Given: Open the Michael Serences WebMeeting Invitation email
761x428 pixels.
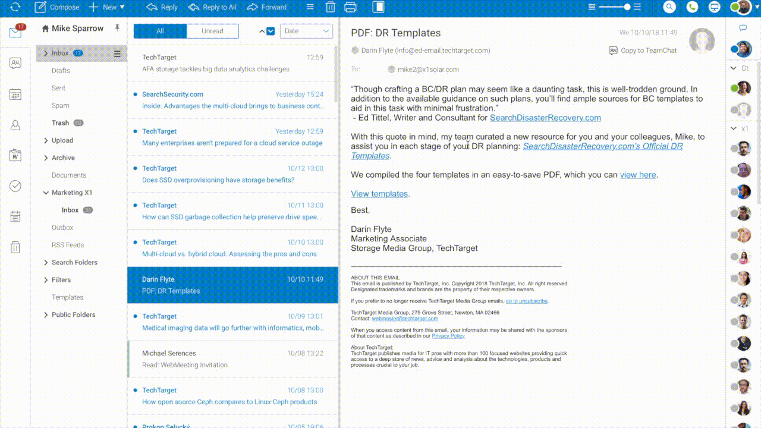Looking at the screenshot, I should [232, 359].
